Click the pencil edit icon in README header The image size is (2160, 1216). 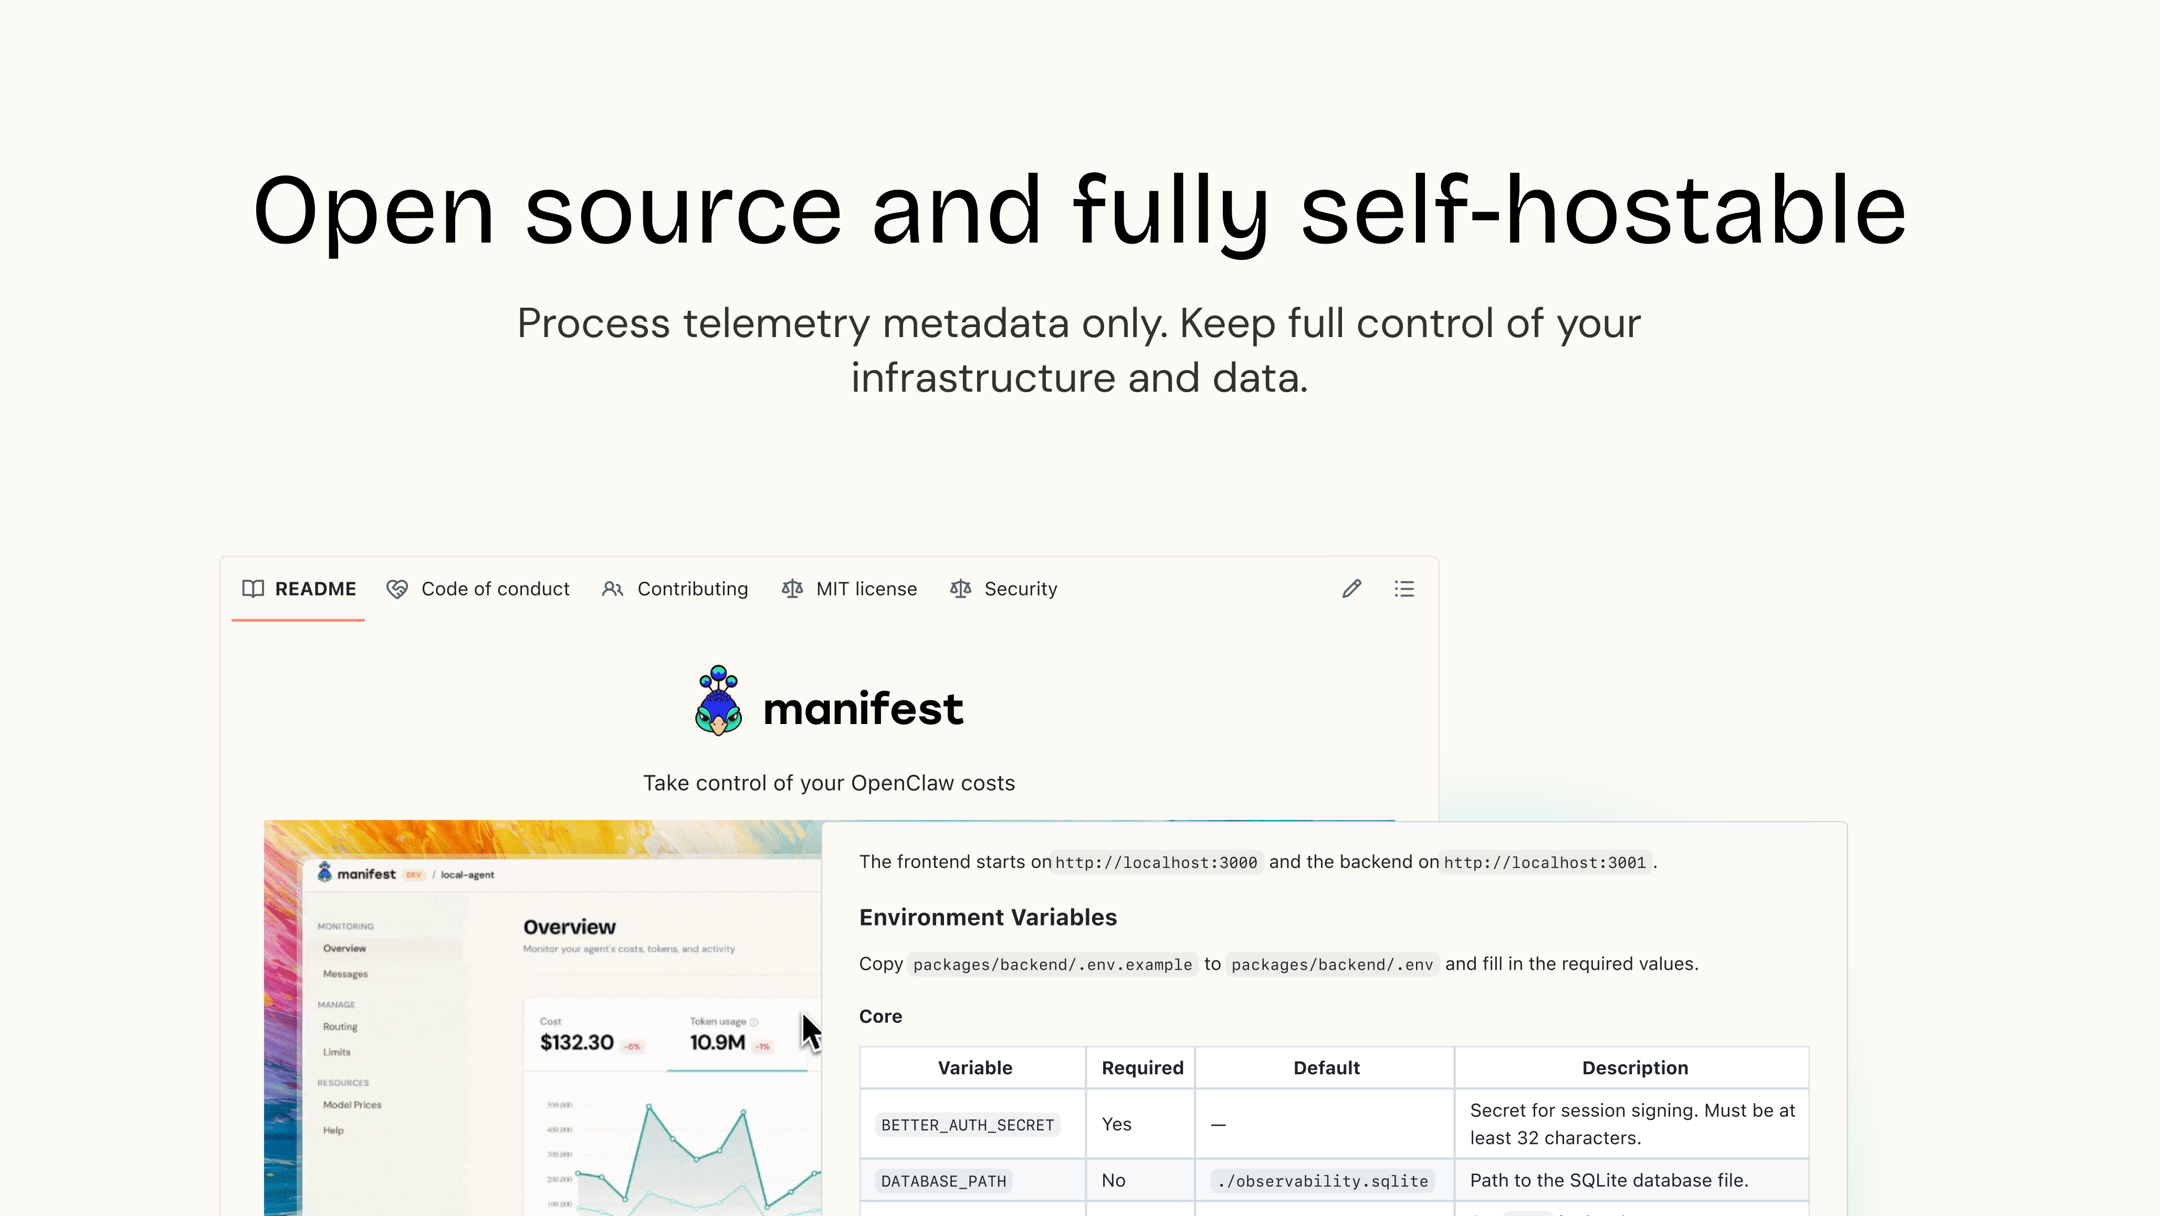[x=1351, y=589]
